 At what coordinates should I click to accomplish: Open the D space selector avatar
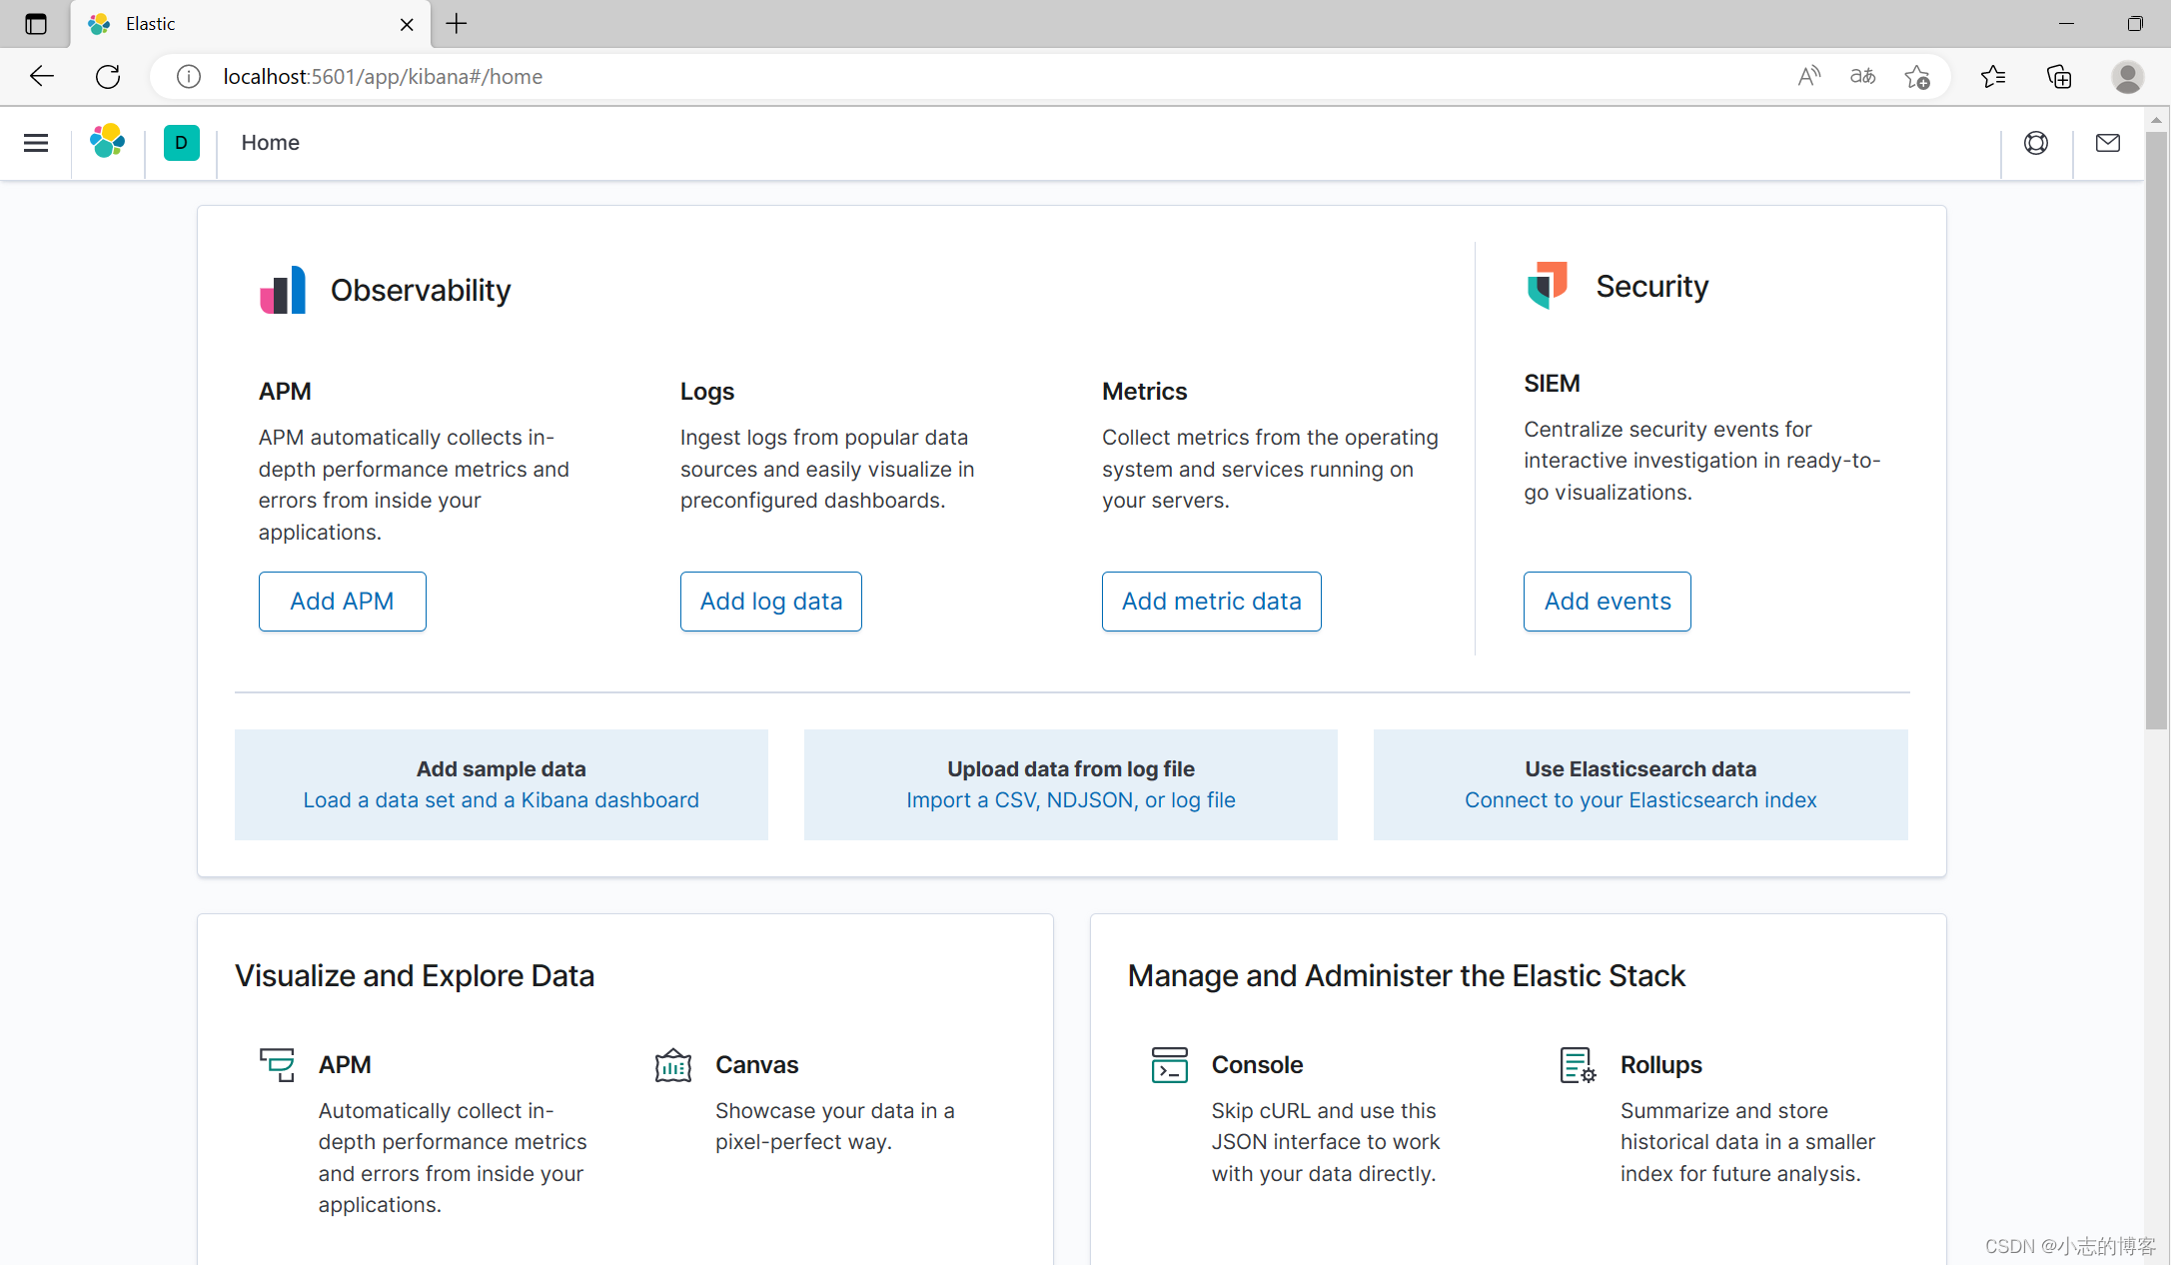pyautogui.click(x=181, y=143)
